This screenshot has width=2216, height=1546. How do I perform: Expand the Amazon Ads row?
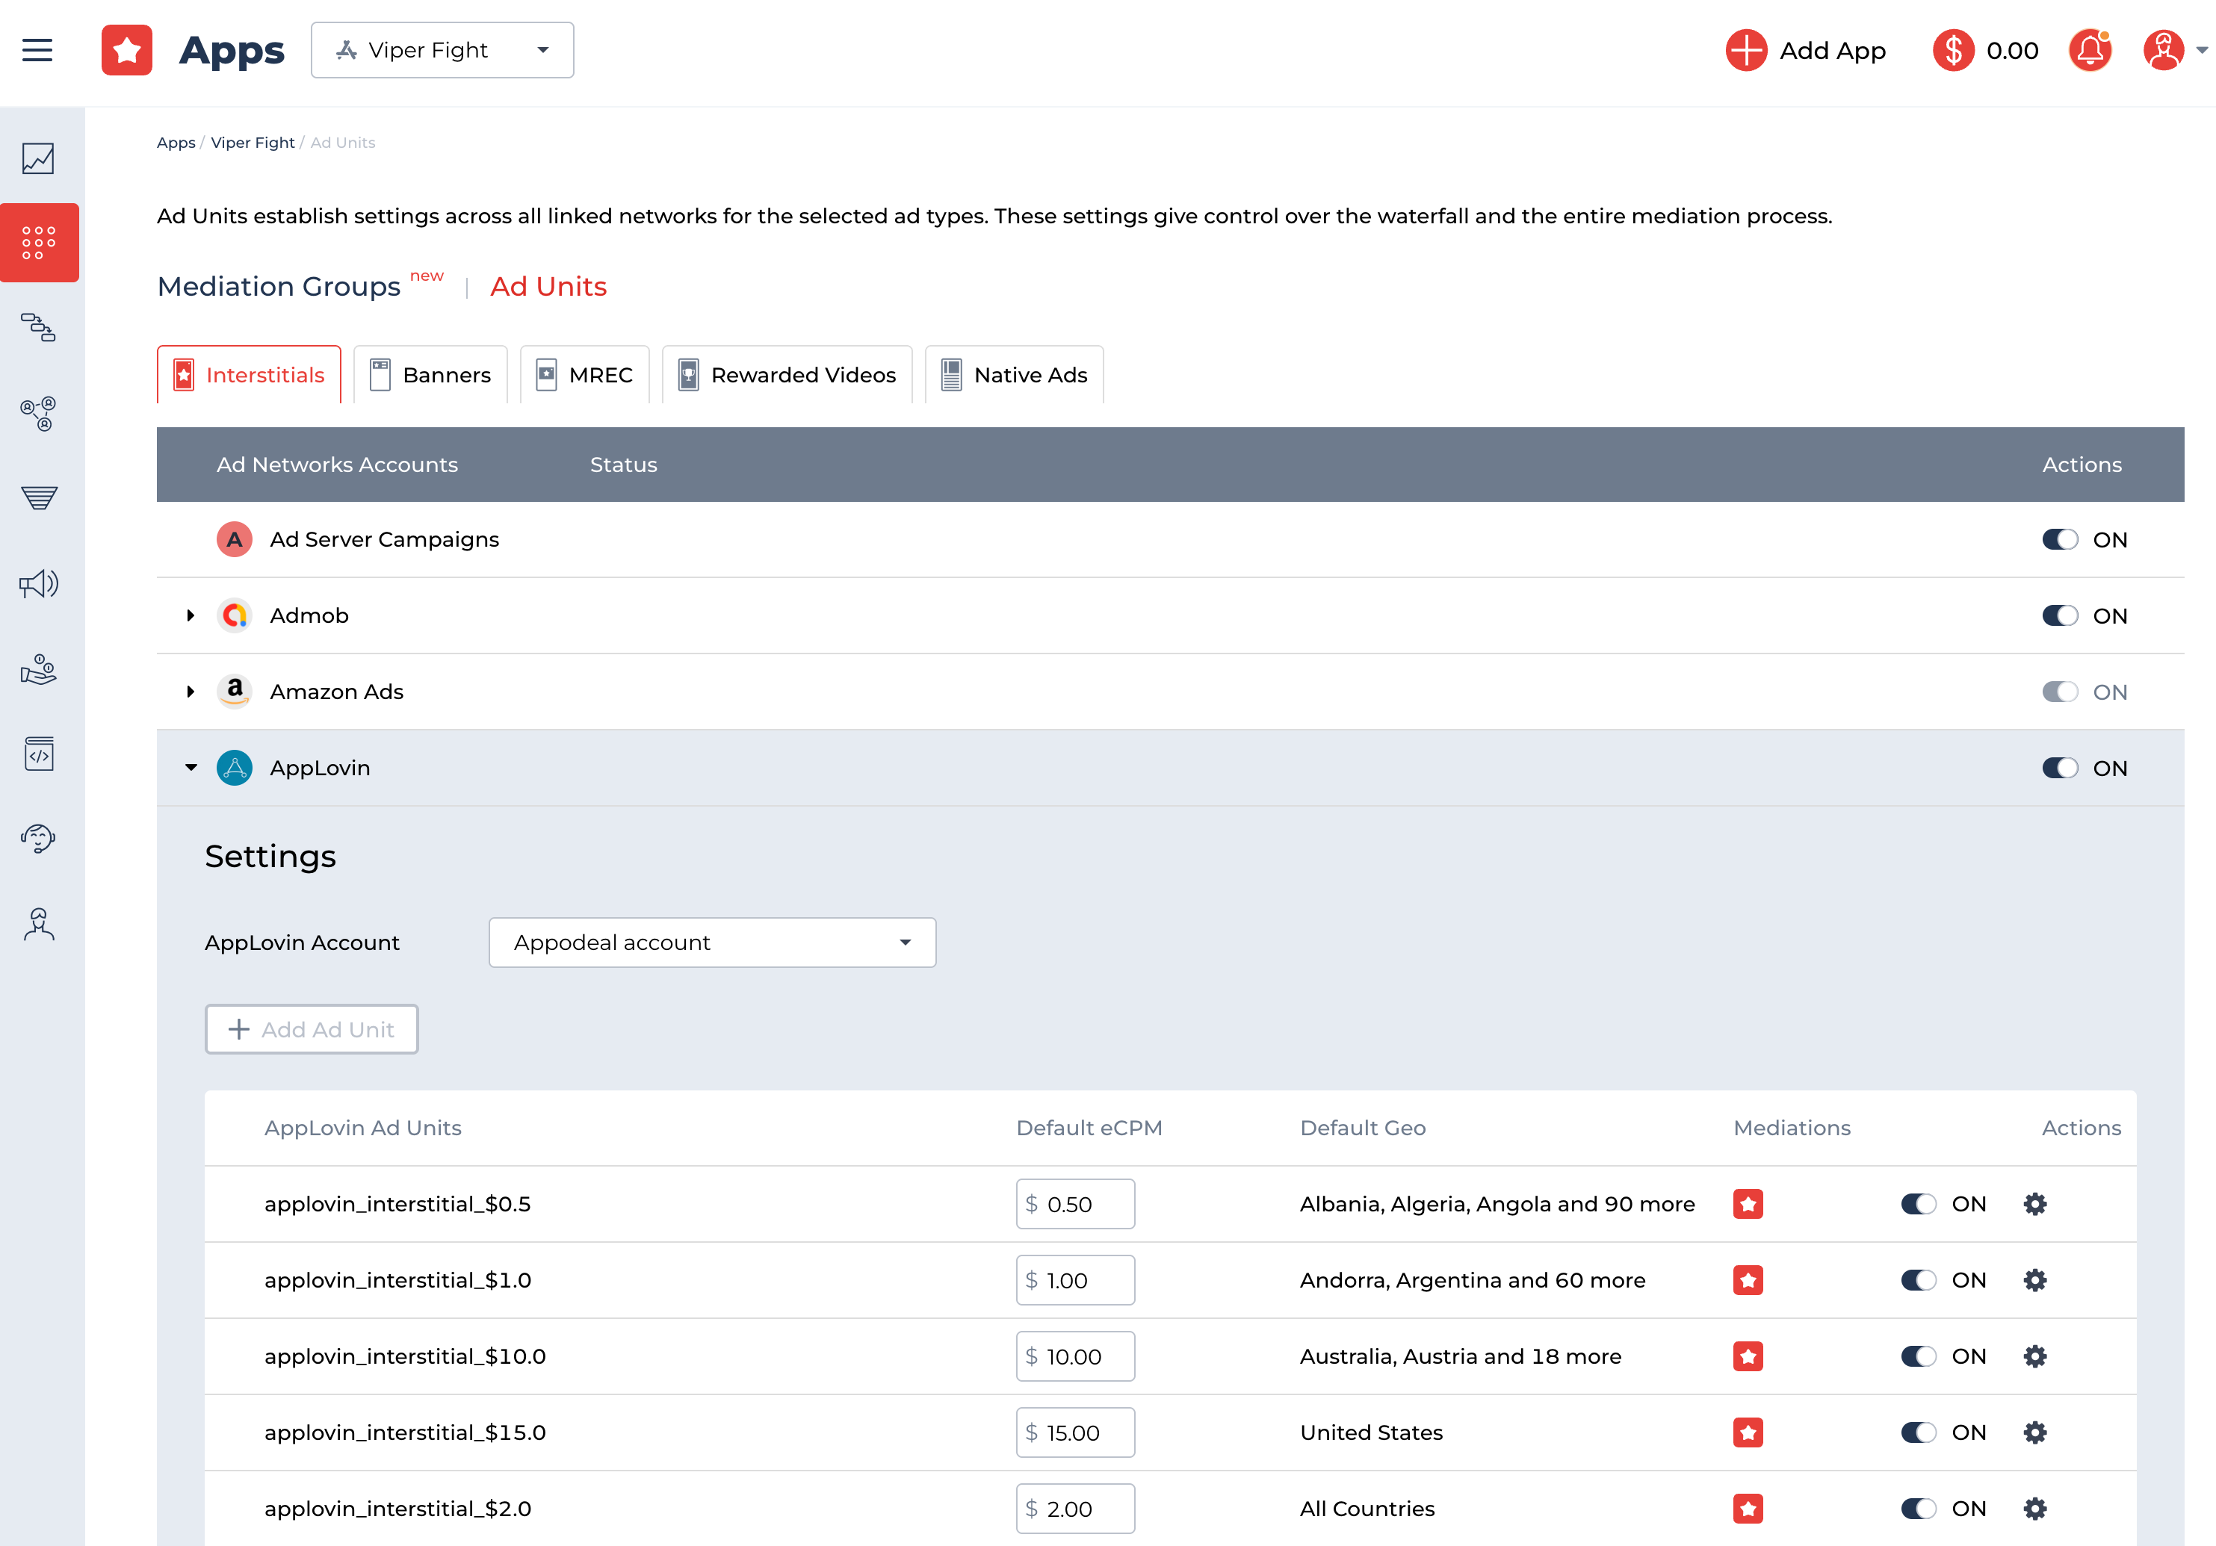191,692
